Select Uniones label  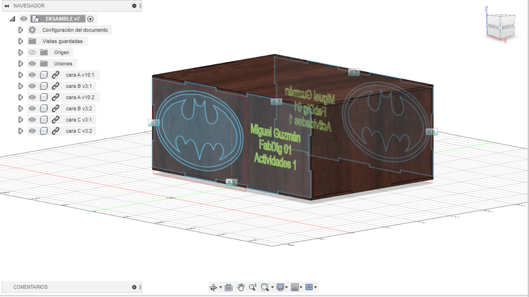[63, 64]
